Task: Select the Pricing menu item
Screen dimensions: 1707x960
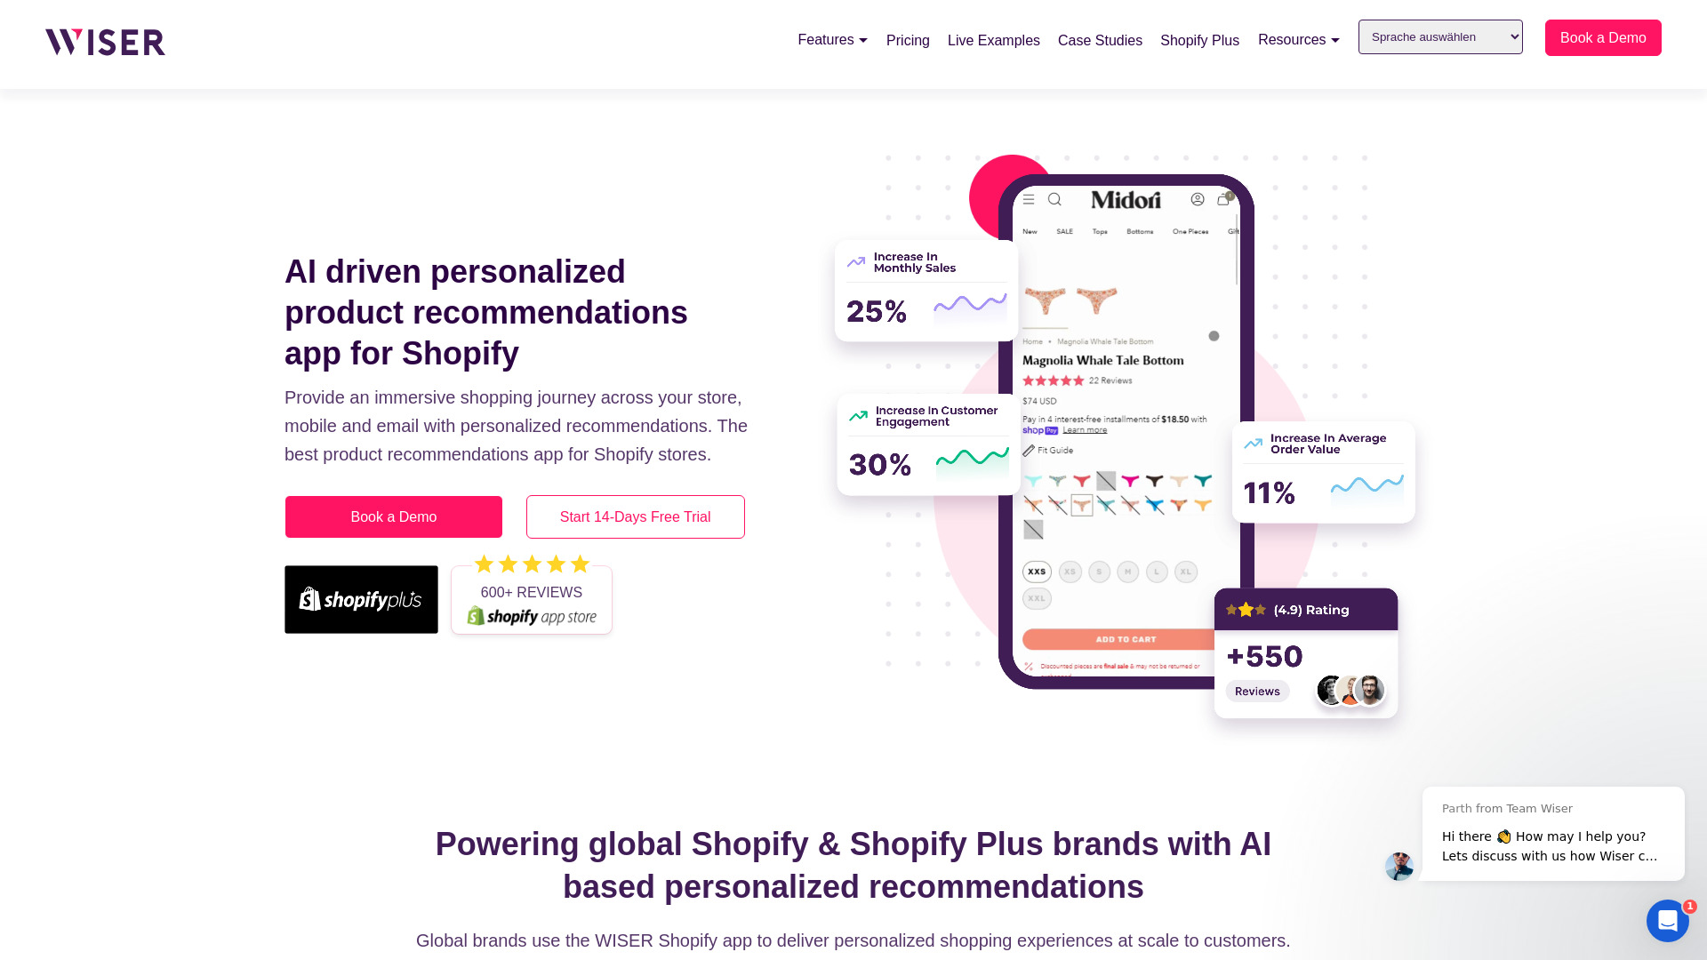Action: tap(908, 41)
